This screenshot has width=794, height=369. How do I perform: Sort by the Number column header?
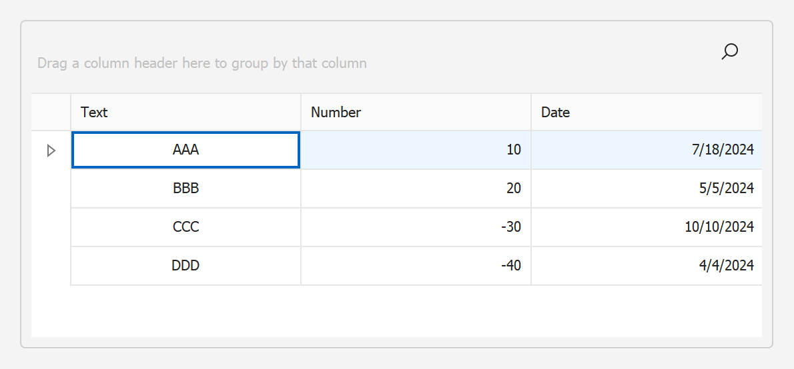(x=416, y=113)
